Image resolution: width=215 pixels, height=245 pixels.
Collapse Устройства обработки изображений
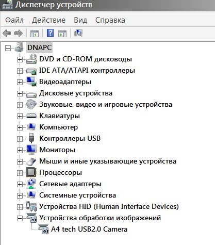20,218
